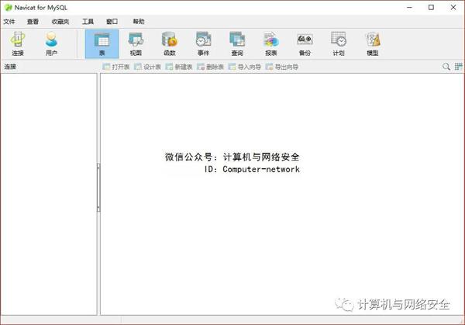The image size is (465, 325).
Task: Click the Navicat logo in title bar
Action: coord(8,8)
